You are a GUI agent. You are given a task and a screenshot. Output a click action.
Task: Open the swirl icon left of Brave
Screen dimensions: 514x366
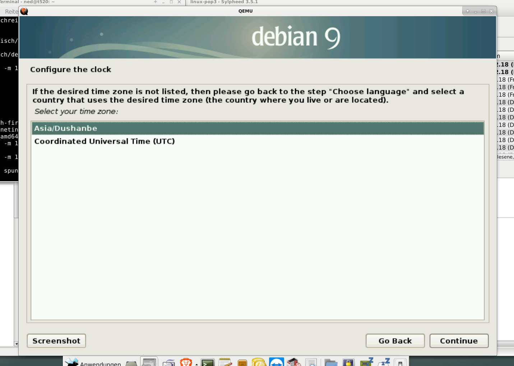168,362
